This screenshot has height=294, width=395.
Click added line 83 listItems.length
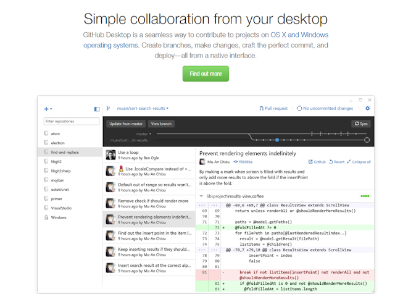click(285, 289)
